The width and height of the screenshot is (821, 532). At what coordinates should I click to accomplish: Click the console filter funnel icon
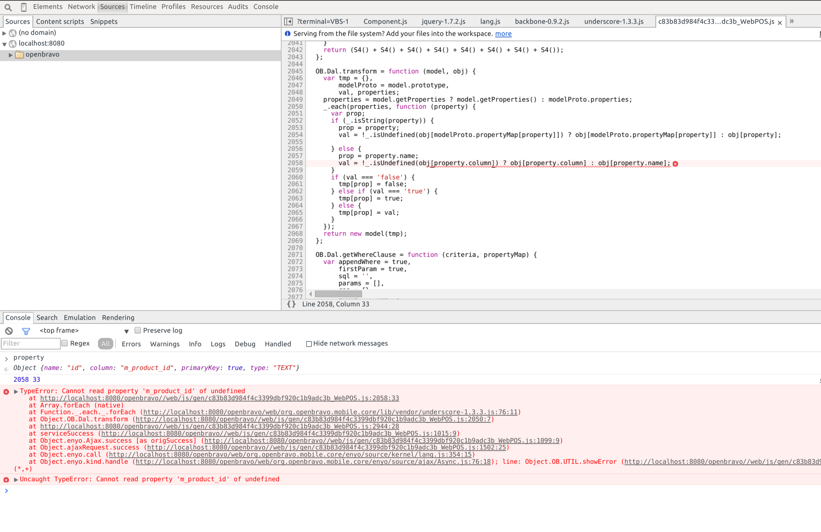[26, 331]
